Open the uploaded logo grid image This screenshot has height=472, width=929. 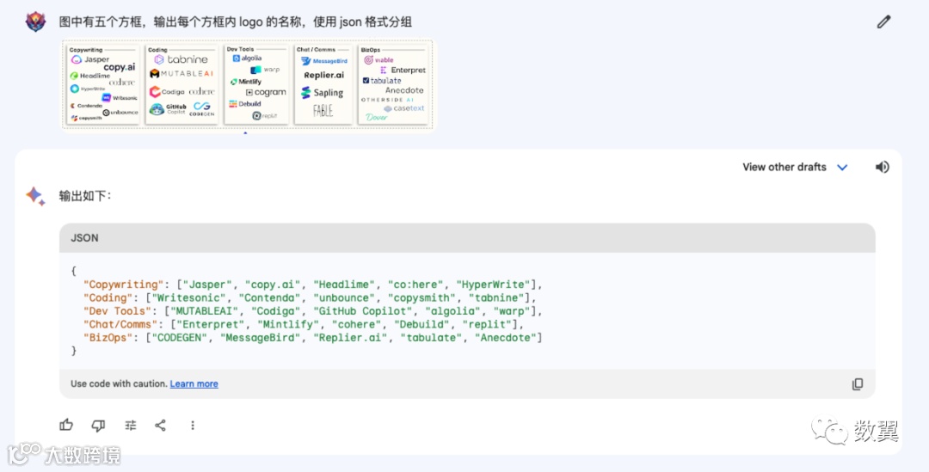pyautogui.click(x=247, y=84)
